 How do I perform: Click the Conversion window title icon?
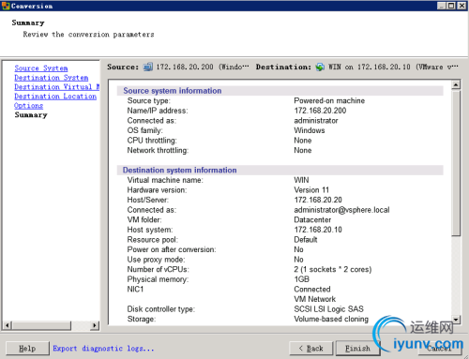point(6,6)
